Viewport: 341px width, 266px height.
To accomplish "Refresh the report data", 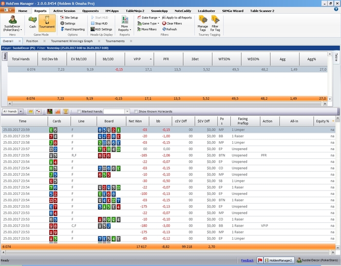I will click(170, 29).
